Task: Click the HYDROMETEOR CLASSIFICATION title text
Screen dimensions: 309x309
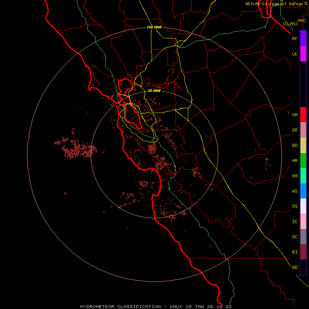Action: pyautogui.click(x=121, y=307)
